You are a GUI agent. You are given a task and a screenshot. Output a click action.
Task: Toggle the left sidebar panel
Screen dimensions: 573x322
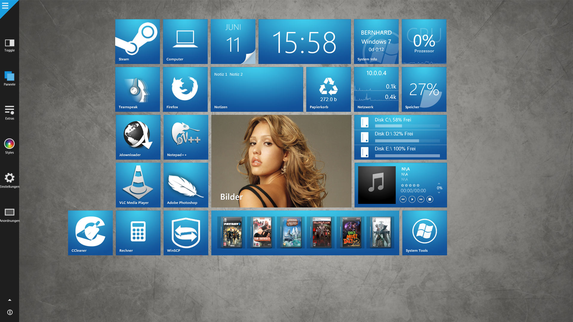[x=10, y=44]
